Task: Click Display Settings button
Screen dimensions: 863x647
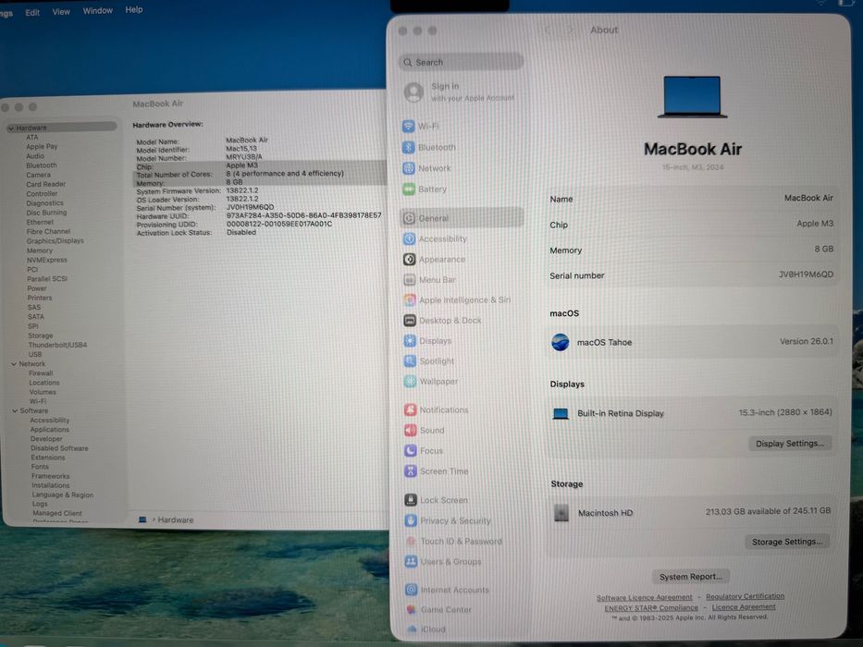Action: click(x=790, y=444)
